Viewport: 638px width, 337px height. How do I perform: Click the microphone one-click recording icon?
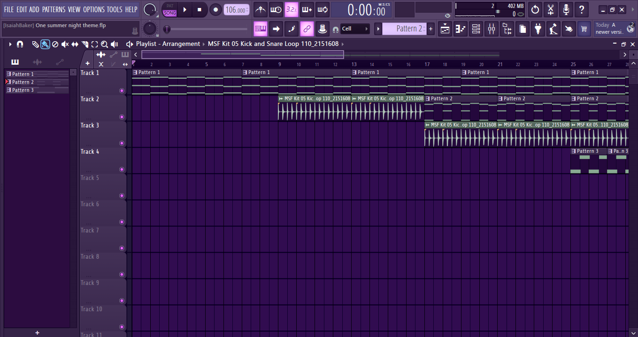[x=566, y=9]
